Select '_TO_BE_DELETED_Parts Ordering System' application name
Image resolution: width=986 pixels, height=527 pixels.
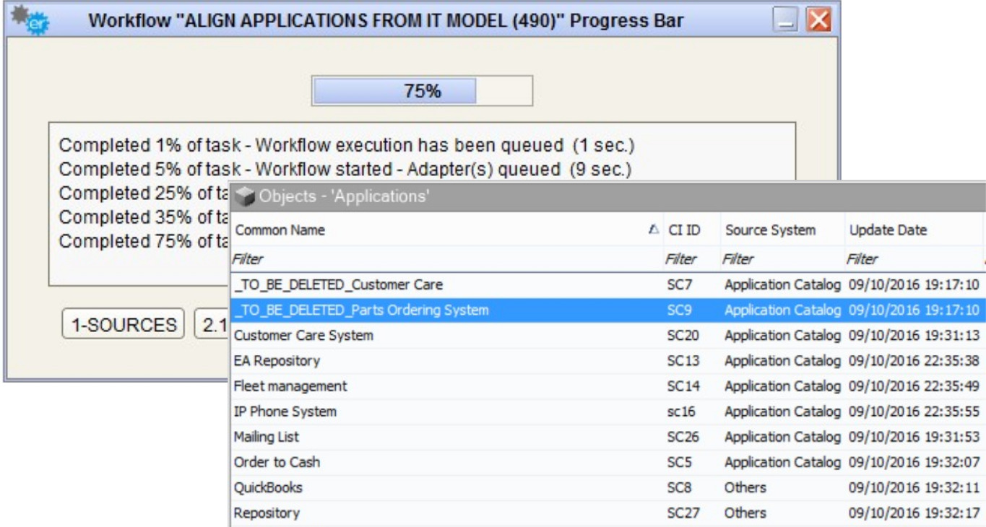point(361,310)
